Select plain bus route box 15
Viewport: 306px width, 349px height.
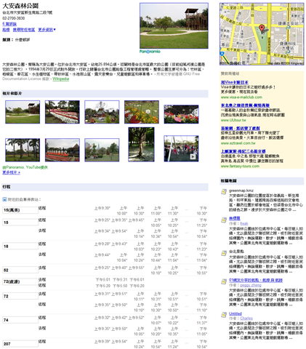tap(20, 222)
